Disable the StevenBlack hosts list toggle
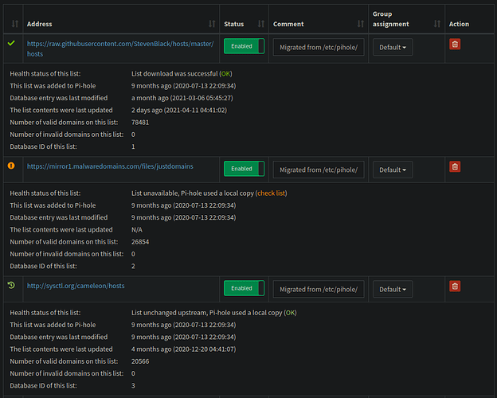The height and width of the screenshot is (398, 497). coord(243,47)
